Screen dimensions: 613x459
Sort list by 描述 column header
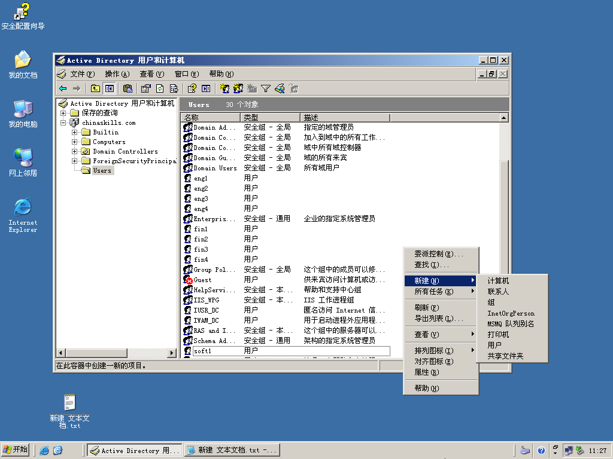pyautogui.click(x=345, y=118)
